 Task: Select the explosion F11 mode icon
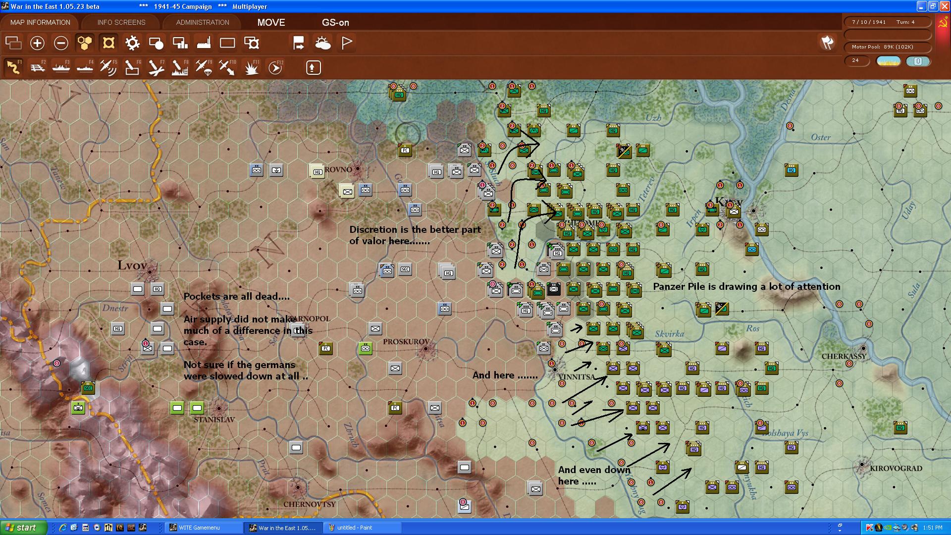[x=252, y=67]
